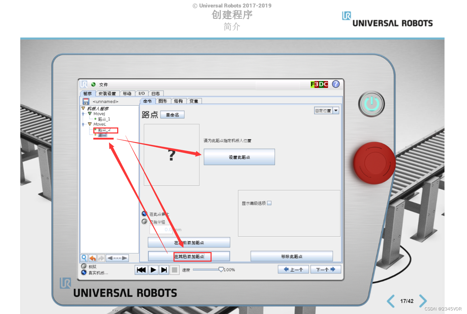This screenshot has width=467, height=314.
Task: Select the search magnifier icon in program tree toolbar
Action: point(84,258)
